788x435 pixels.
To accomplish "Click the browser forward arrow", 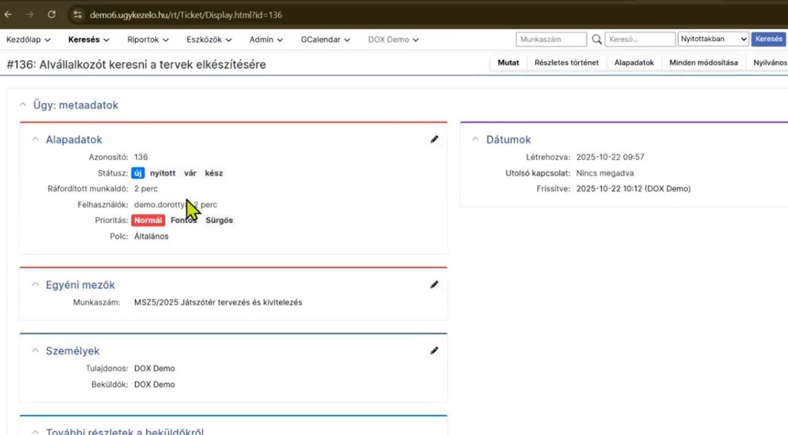I will point(30,15).
